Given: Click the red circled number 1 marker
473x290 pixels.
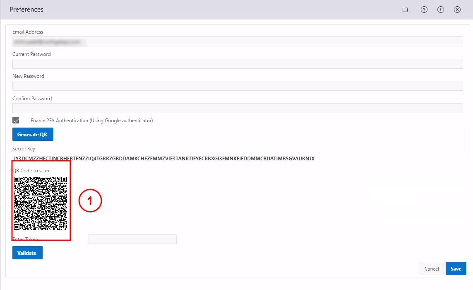Looking at the screenshot, I should pyautogui.click(x=90, y=201).
